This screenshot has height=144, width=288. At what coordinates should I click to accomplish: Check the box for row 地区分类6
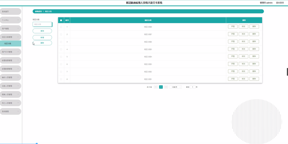coord(61,42)
